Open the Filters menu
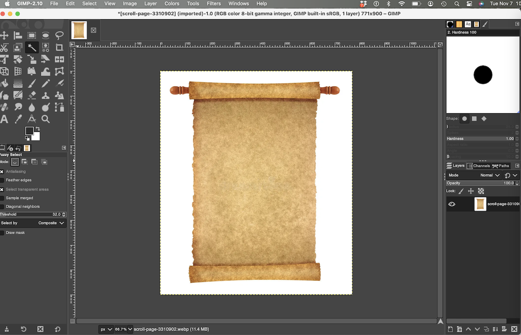The width and height of the screenshot is (521, 335). click(x=214, y=4)
